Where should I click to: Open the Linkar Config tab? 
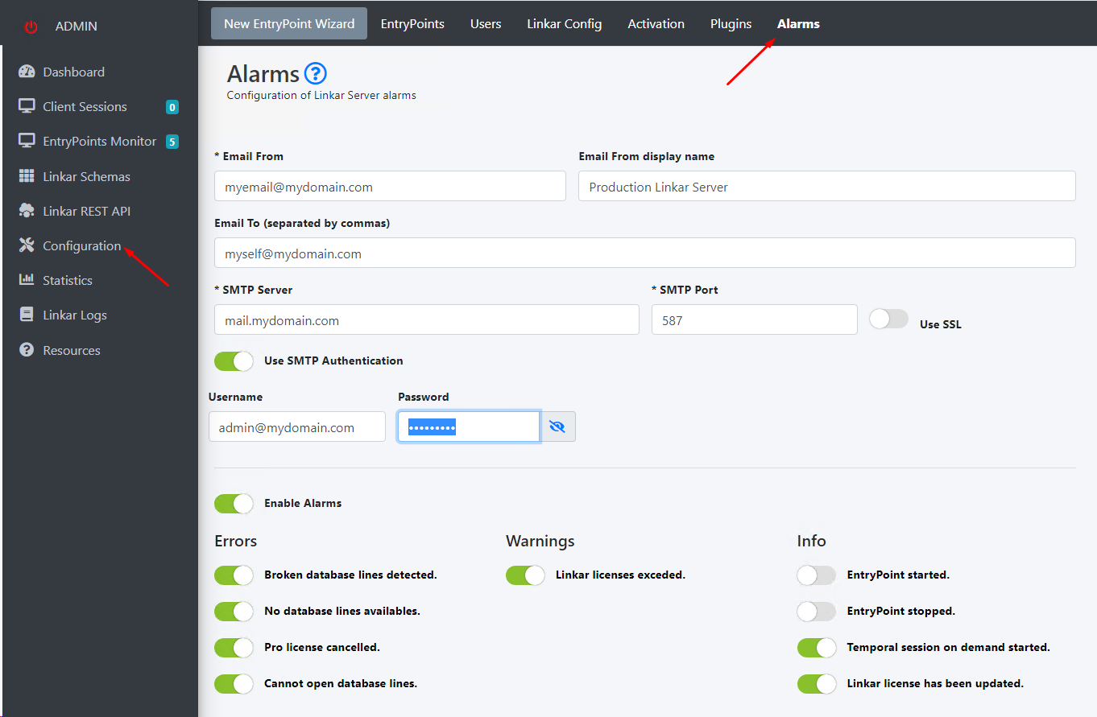click(565, 23)
